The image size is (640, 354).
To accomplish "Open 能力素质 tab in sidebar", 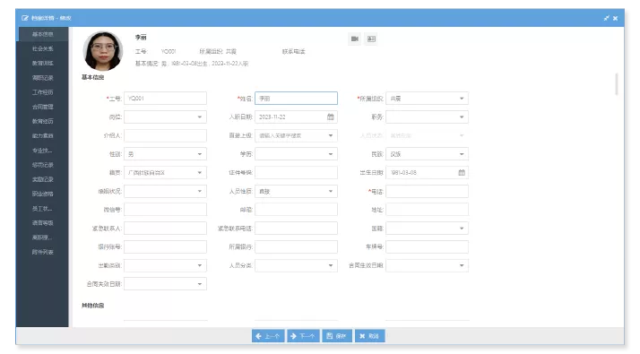I will pyautogui.click(x=43, y=135).
